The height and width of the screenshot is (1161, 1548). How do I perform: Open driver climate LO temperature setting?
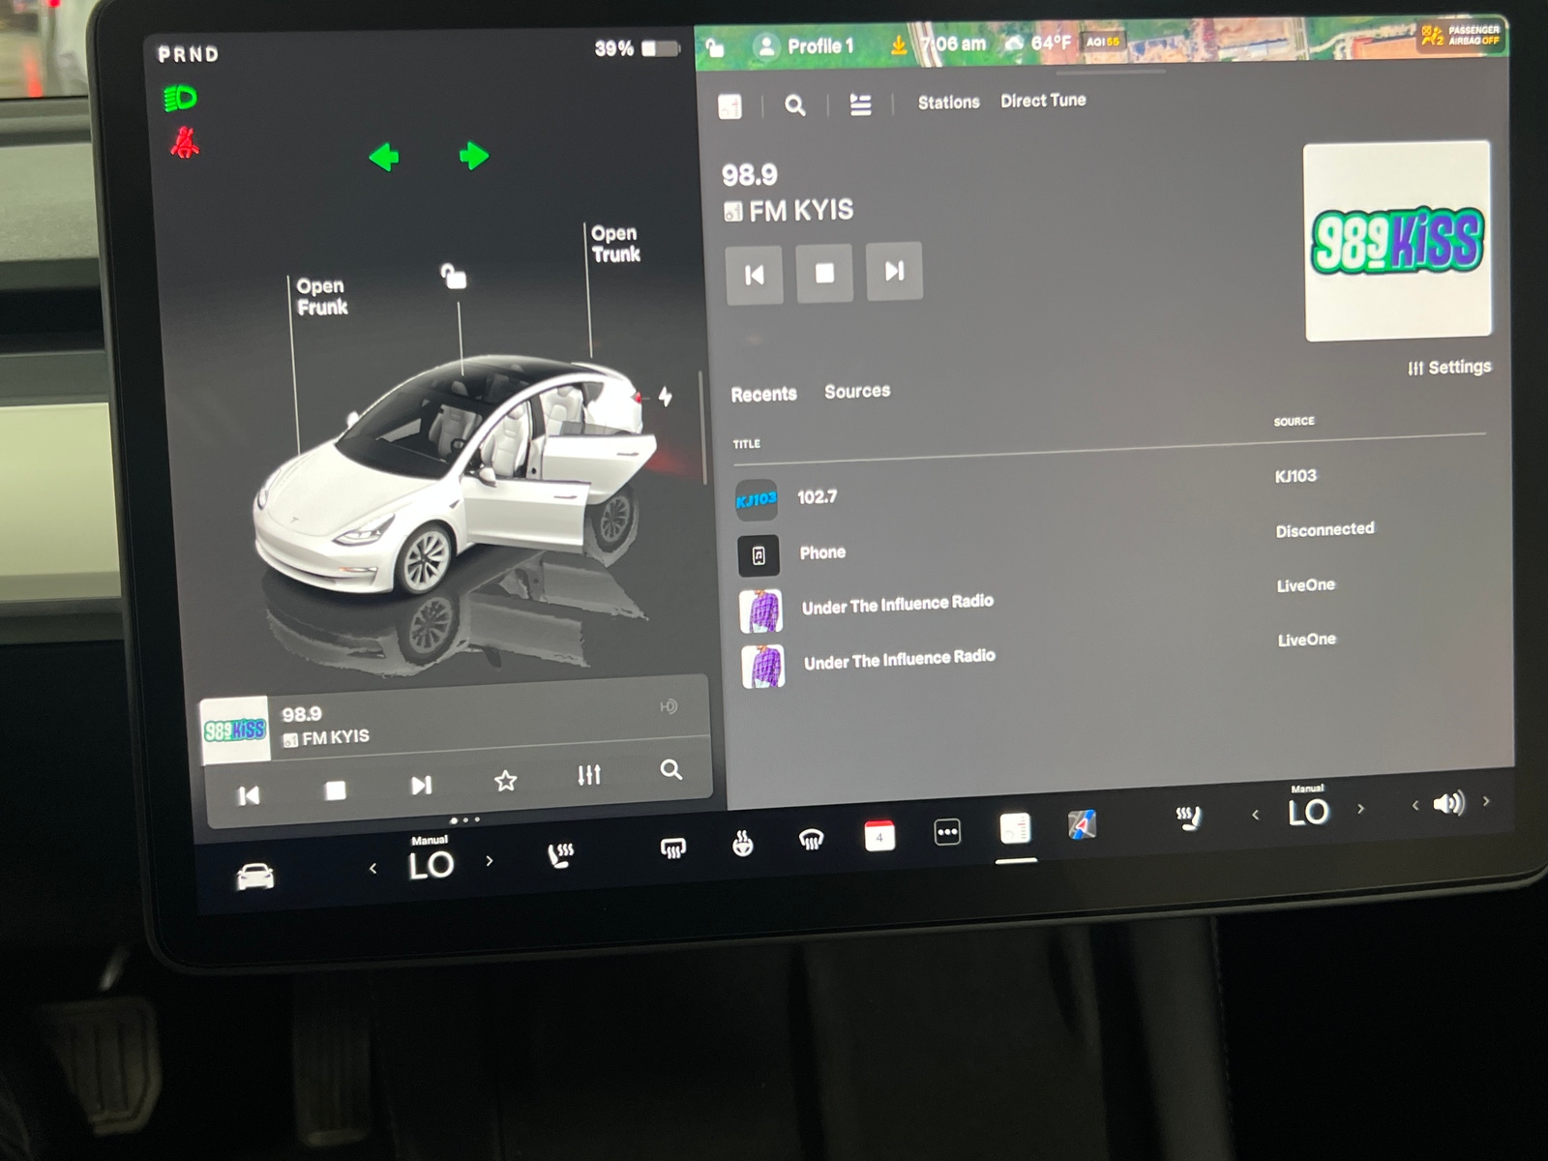click(x=431, y=859)
